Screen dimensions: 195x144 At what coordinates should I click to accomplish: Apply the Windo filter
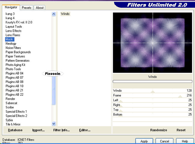(x=144, y=141)
